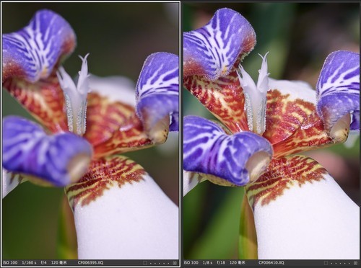Click adjustments badge icon on CF006410.IIQ bar
This screenshot has height=268, width=361.
click(355, 263)
